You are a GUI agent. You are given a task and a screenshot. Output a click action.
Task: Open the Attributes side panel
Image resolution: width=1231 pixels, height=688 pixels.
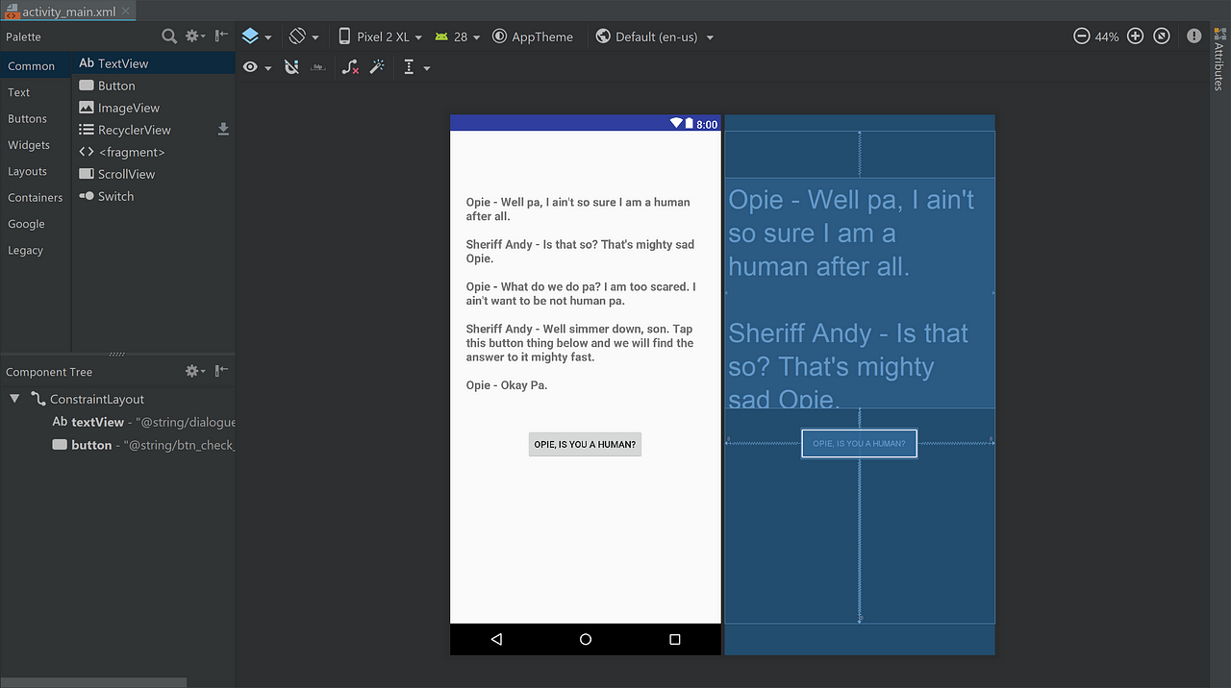[x=1220, y=60]
